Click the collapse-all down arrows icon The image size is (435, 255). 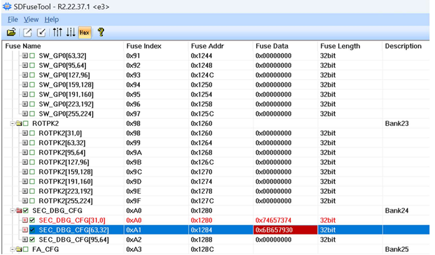tap(70, 32)
